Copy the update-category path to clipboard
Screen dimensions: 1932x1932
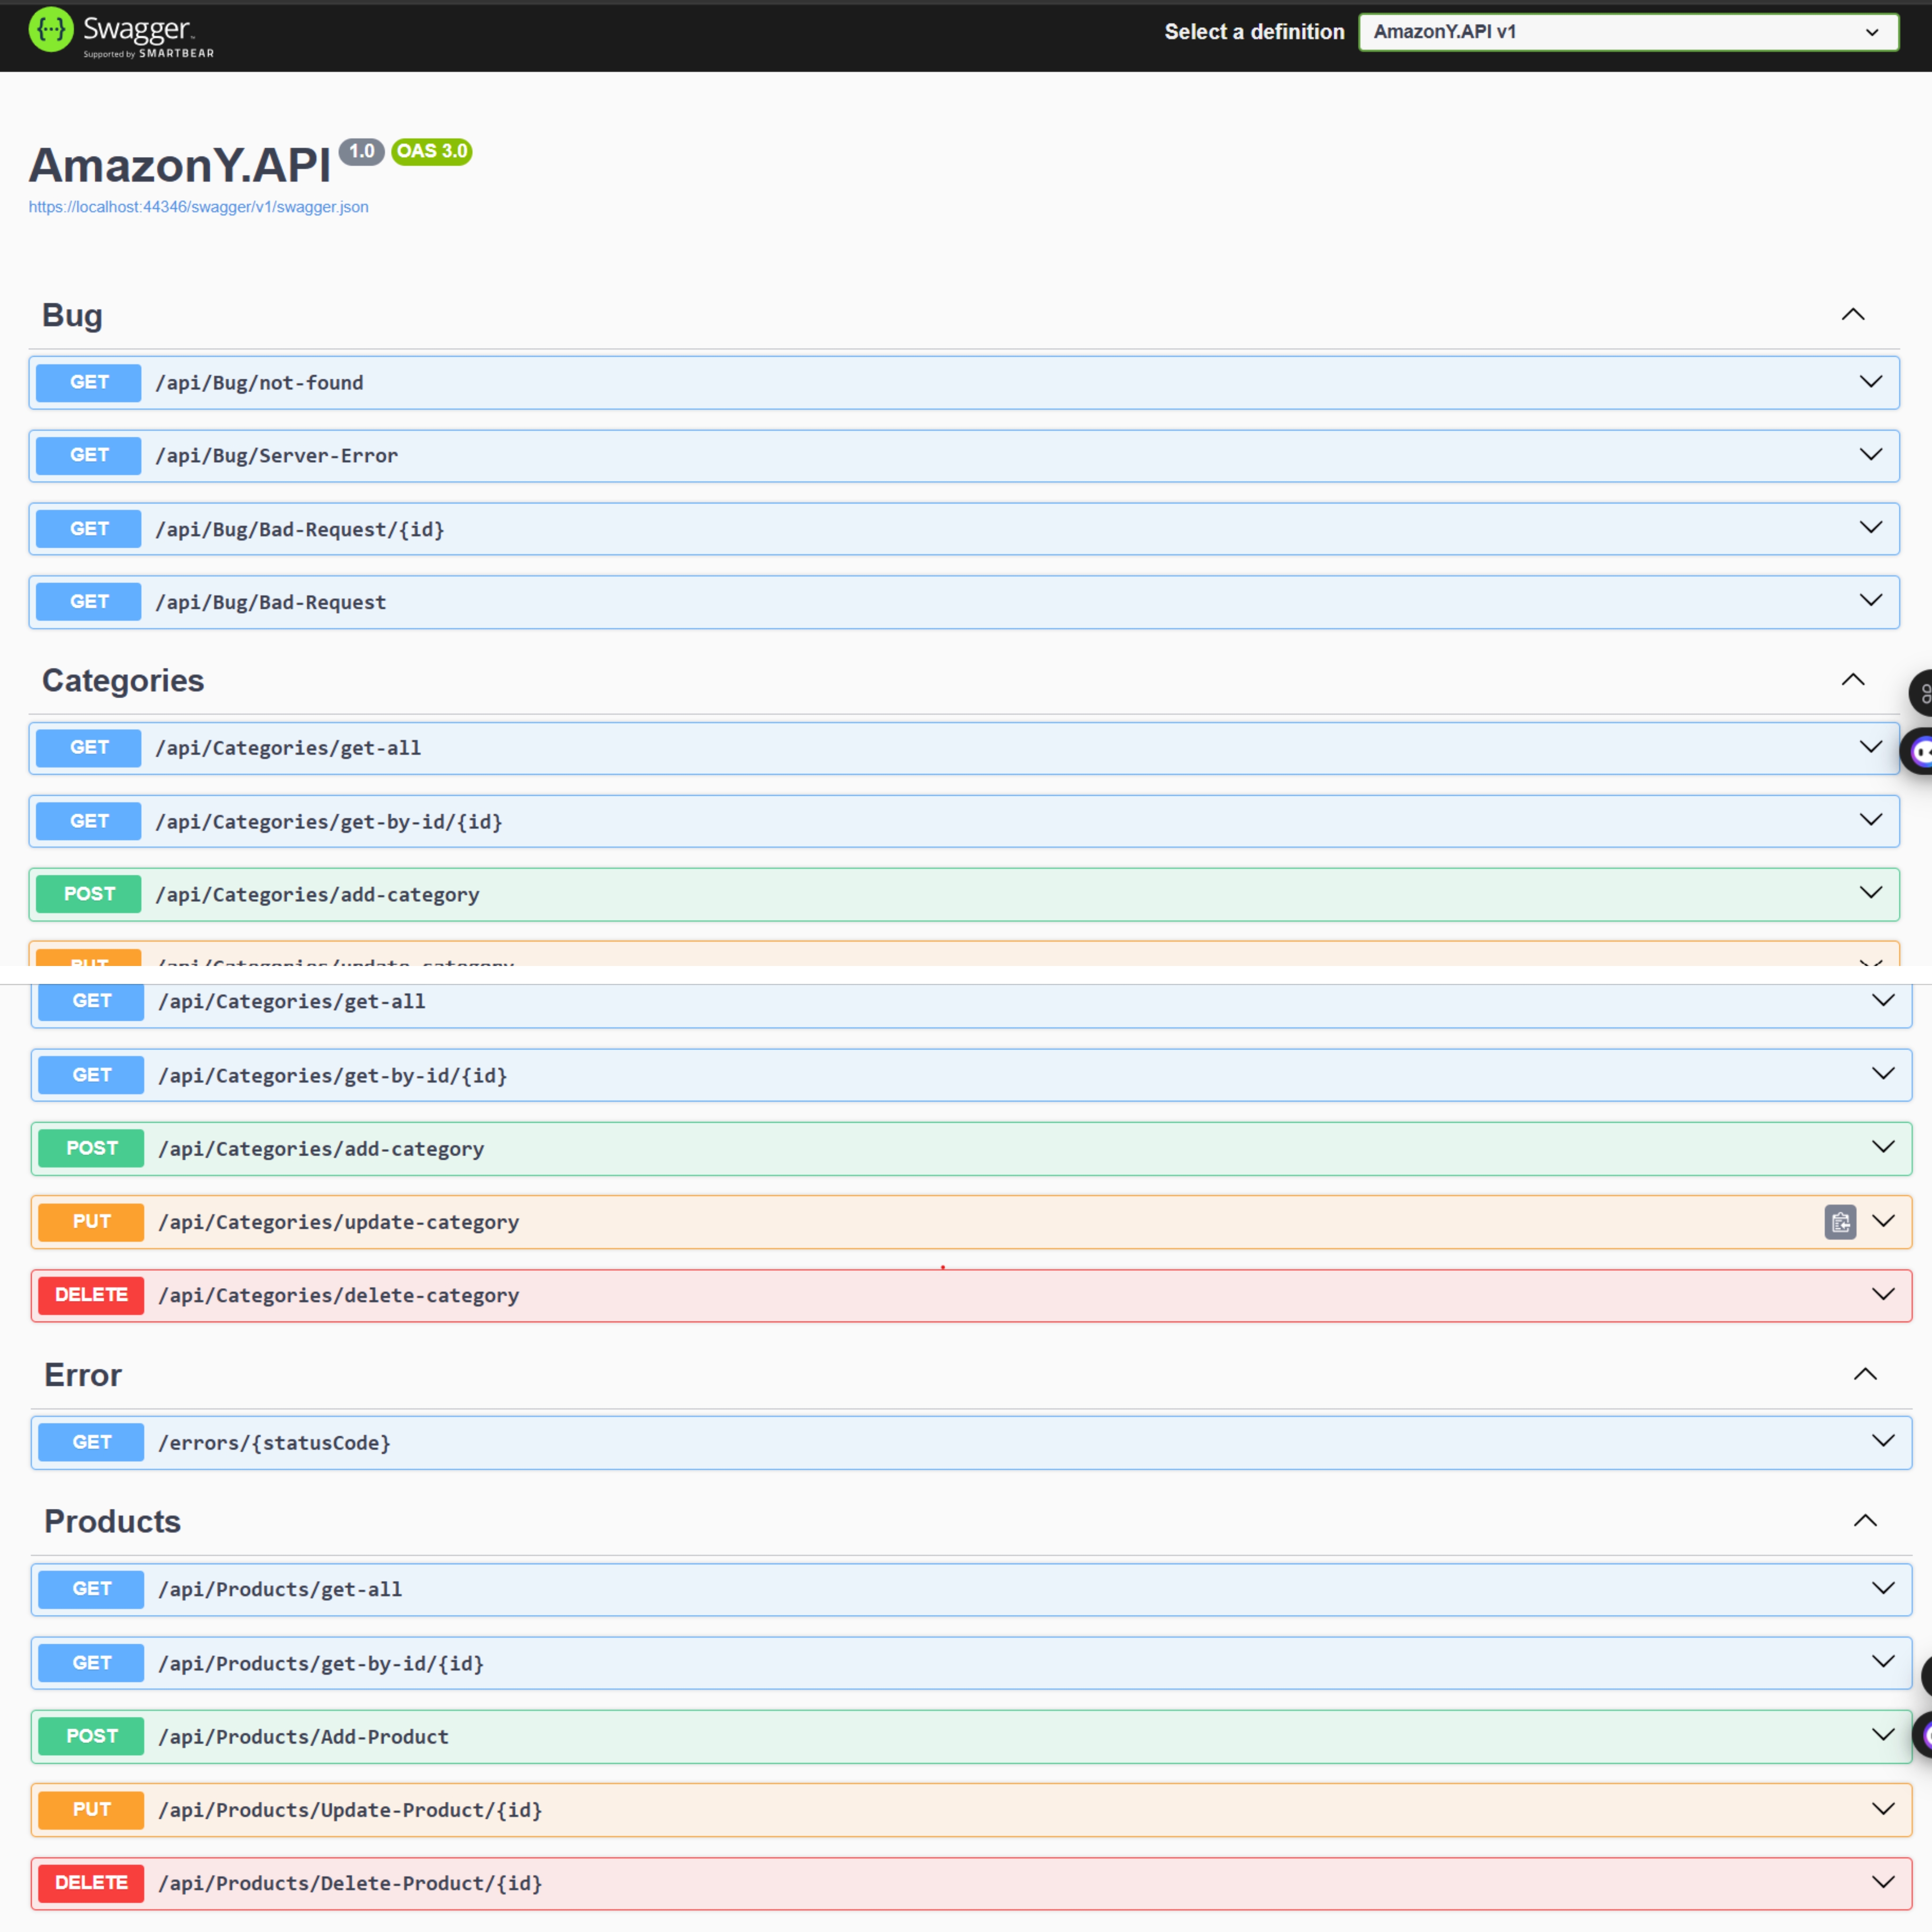[1840, 1221]
